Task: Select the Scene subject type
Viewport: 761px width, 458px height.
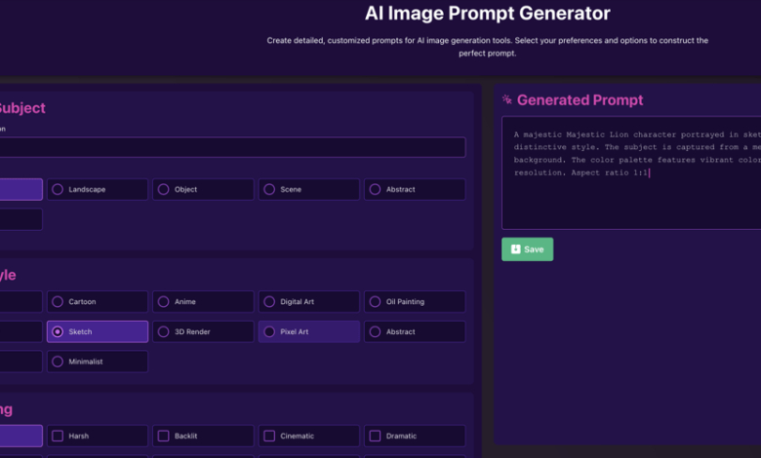Action: point(308,189)
